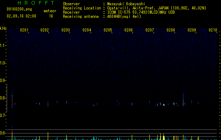Click the 0202 time marker
221x140 pixels.
pos(45,30)
